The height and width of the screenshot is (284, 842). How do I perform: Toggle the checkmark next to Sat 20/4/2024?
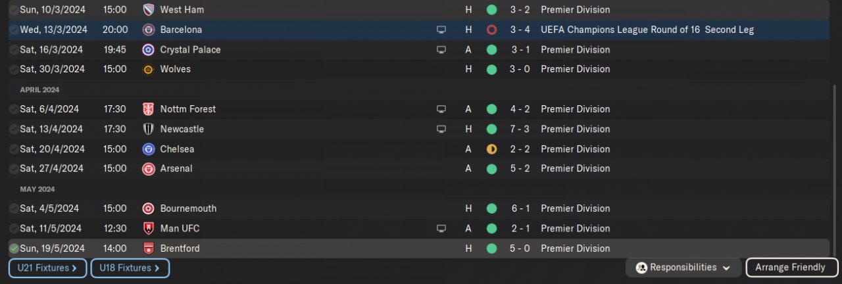(x=14, y=149)
